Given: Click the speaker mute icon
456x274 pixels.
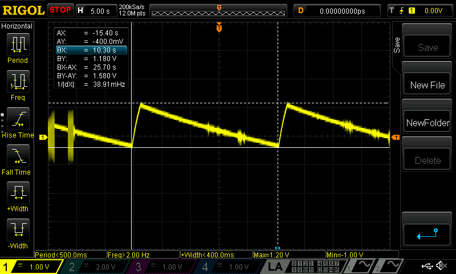Looking at the screenshot, I should [441, 266].
